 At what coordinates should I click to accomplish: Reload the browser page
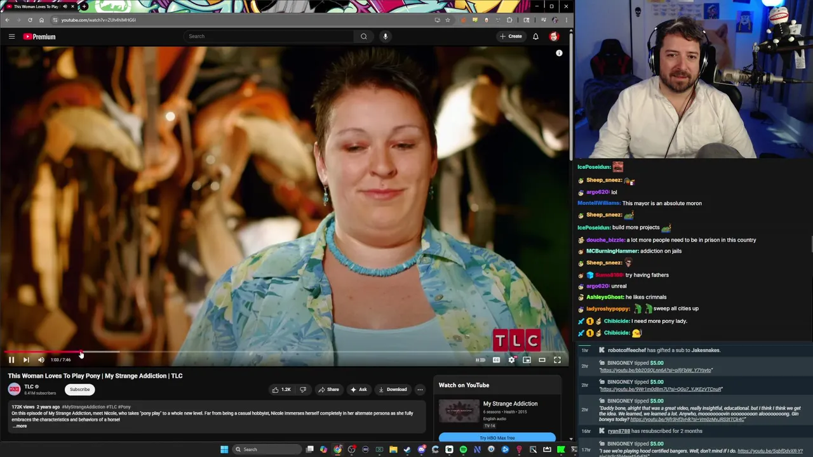(x=30, y=20)
